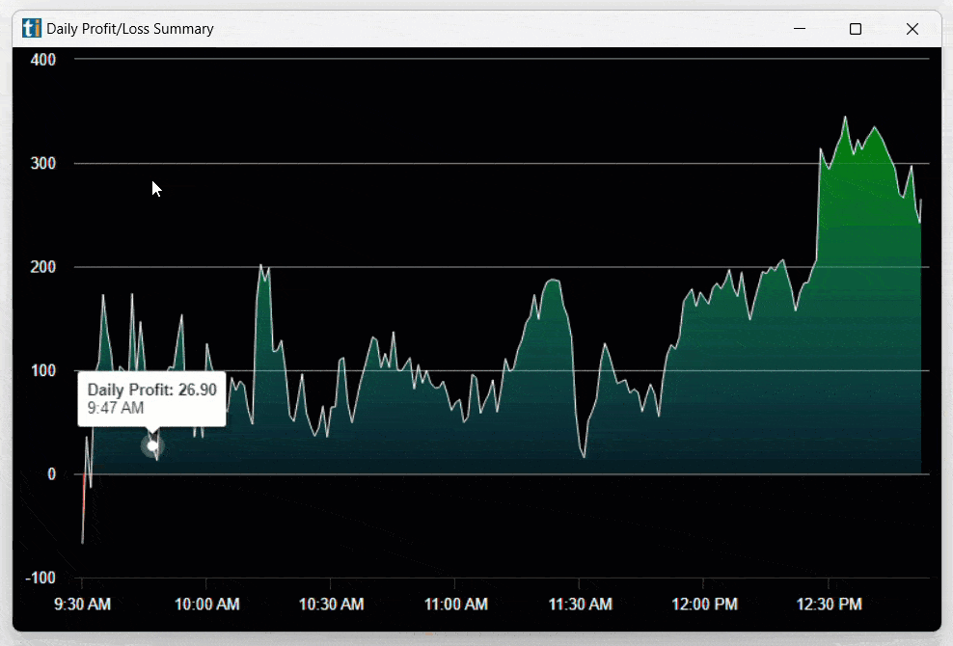Viewport: 953px width, 646px height.
Task: Click the highlighted 9:47 AM data point marker
Action: [152, 445]
